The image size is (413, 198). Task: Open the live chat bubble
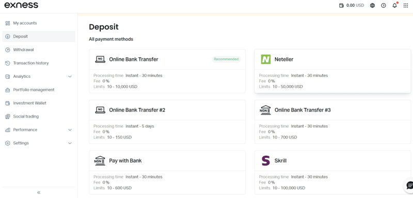(409, 186)
